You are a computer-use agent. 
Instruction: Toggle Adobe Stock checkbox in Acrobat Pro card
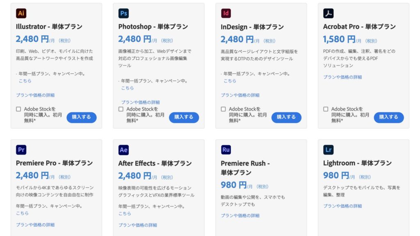(326, 109)
